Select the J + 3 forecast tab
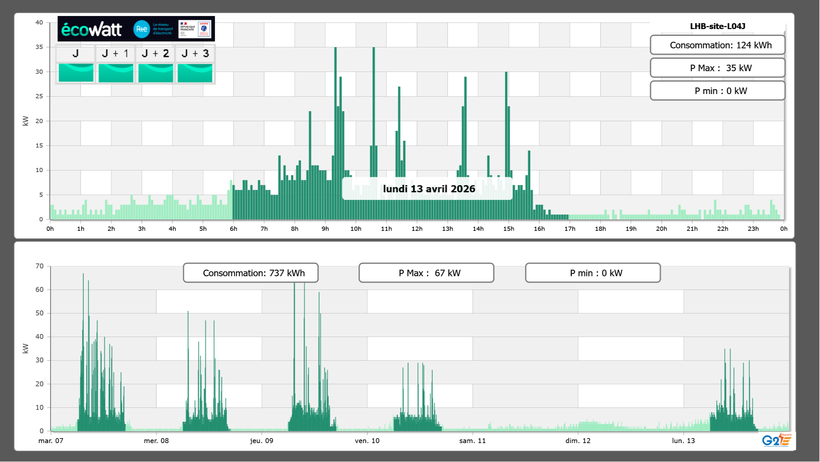Viewport: 820px width, 462px height. click(195, 54)
